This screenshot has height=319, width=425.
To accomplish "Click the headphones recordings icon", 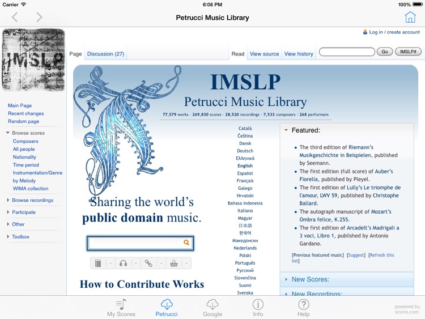I will [124, 263].
